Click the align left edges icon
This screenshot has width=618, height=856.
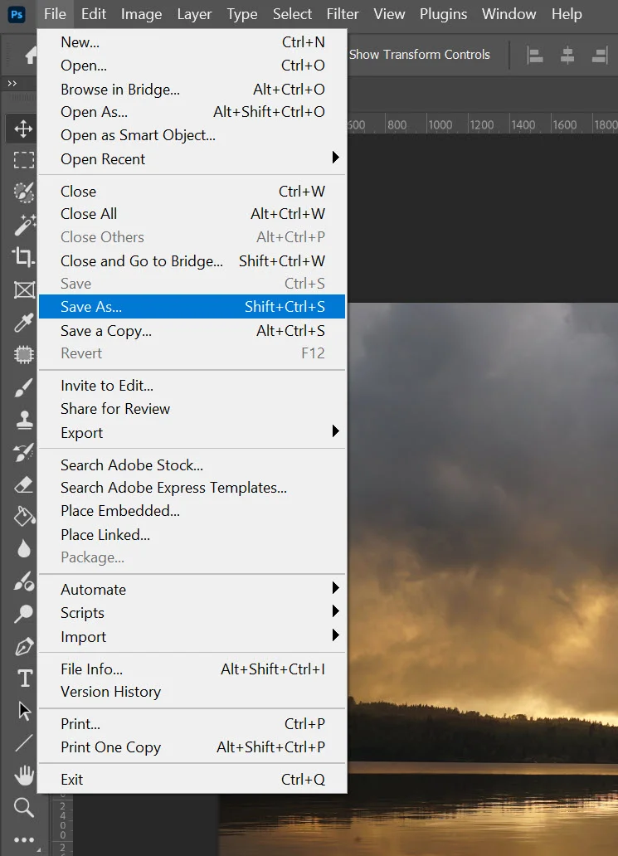(x=535, y=55)
